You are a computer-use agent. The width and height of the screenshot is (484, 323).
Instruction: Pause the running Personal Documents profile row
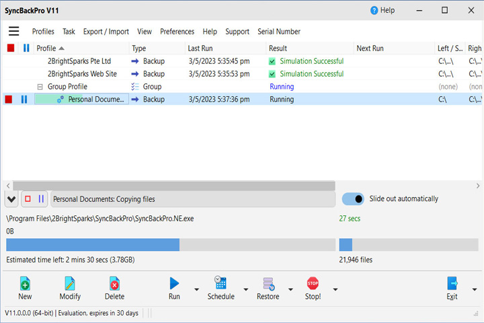pyautogui.click(x=24, y=99)
